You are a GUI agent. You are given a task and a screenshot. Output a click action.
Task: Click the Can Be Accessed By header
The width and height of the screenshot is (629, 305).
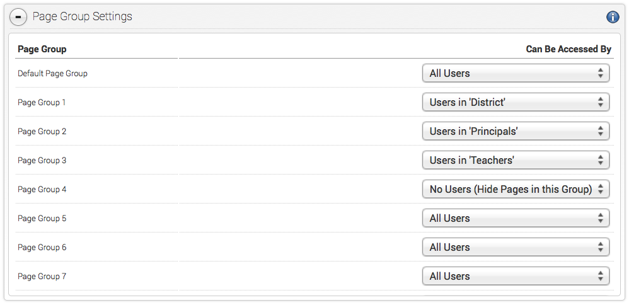(568, 49)
